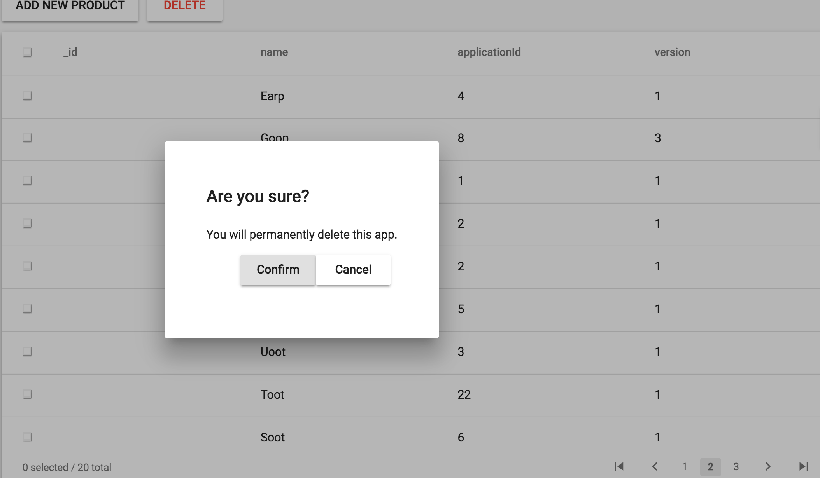Toggle the select-all header checkbox
The image size is (820, 478).
[x=27, y=52]
